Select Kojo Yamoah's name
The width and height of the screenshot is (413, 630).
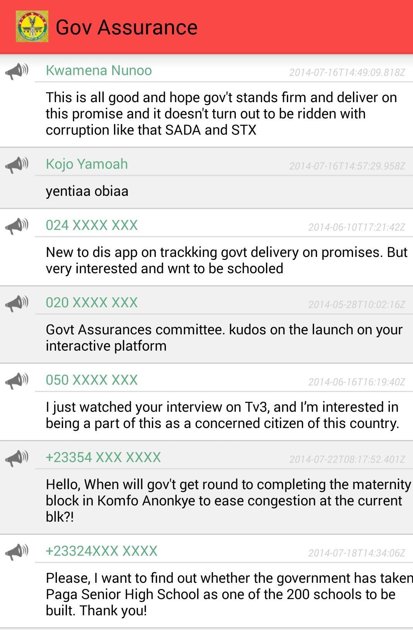click(x=87, y=164)
